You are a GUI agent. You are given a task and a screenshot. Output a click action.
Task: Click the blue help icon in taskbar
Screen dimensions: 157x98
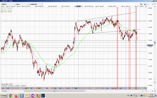click(x=131, y=95)
